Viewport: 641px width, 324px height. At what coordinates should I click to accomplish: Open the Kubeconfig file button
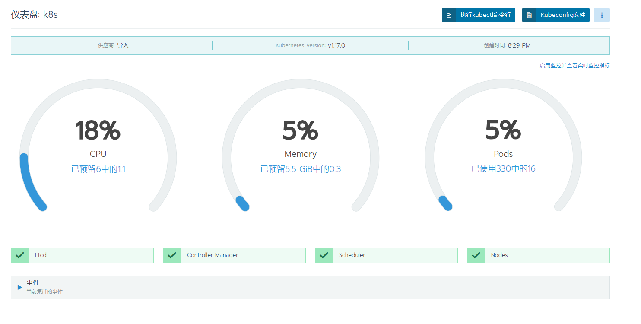click(x=555, y=15)
